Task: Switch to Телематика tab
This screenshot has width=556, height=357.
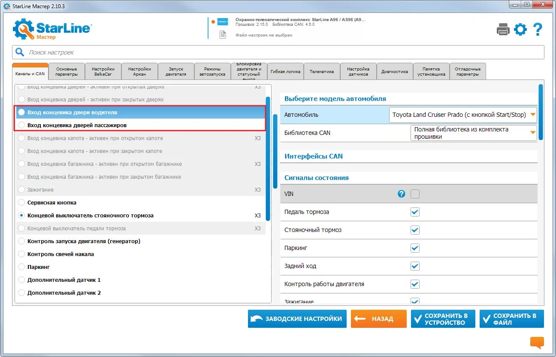Action: [322, 71]
